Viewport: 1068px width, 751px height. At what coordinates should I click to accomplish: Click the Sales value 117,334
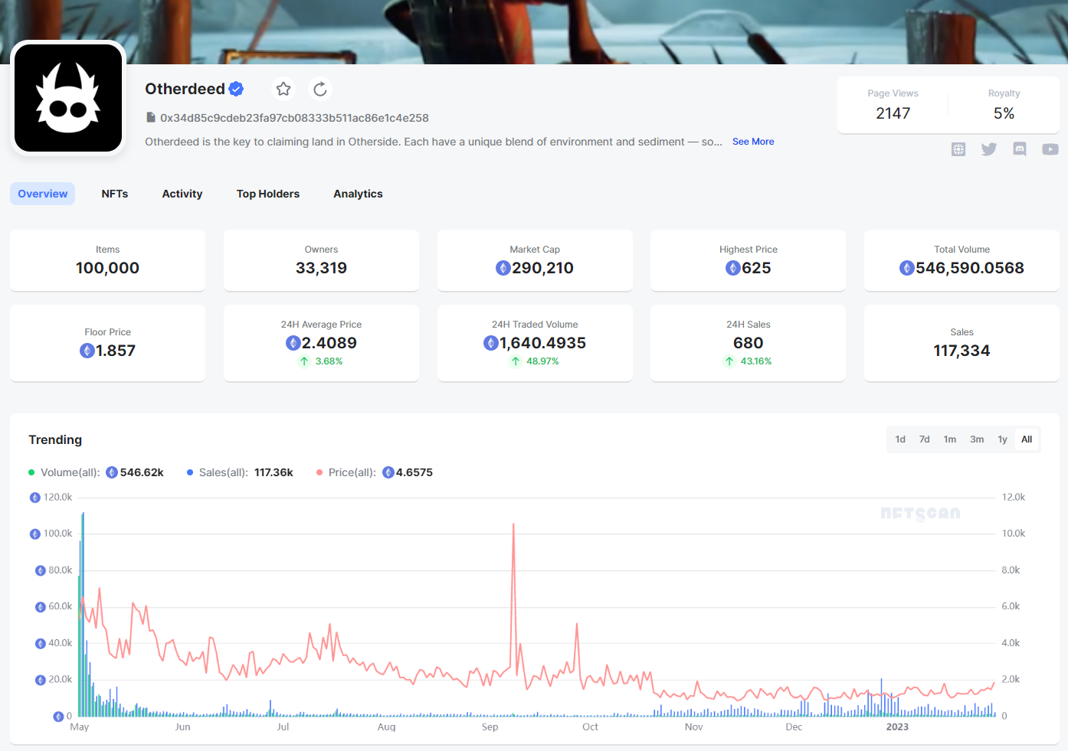tap(962, 351)
